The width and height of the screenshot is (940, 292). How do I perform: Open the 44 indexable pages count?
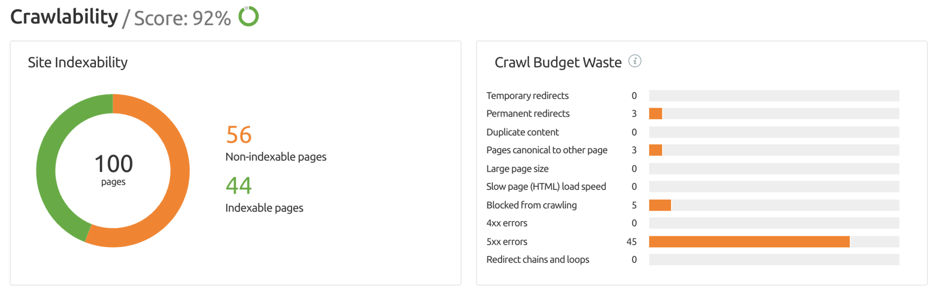(x=239, y=186)
